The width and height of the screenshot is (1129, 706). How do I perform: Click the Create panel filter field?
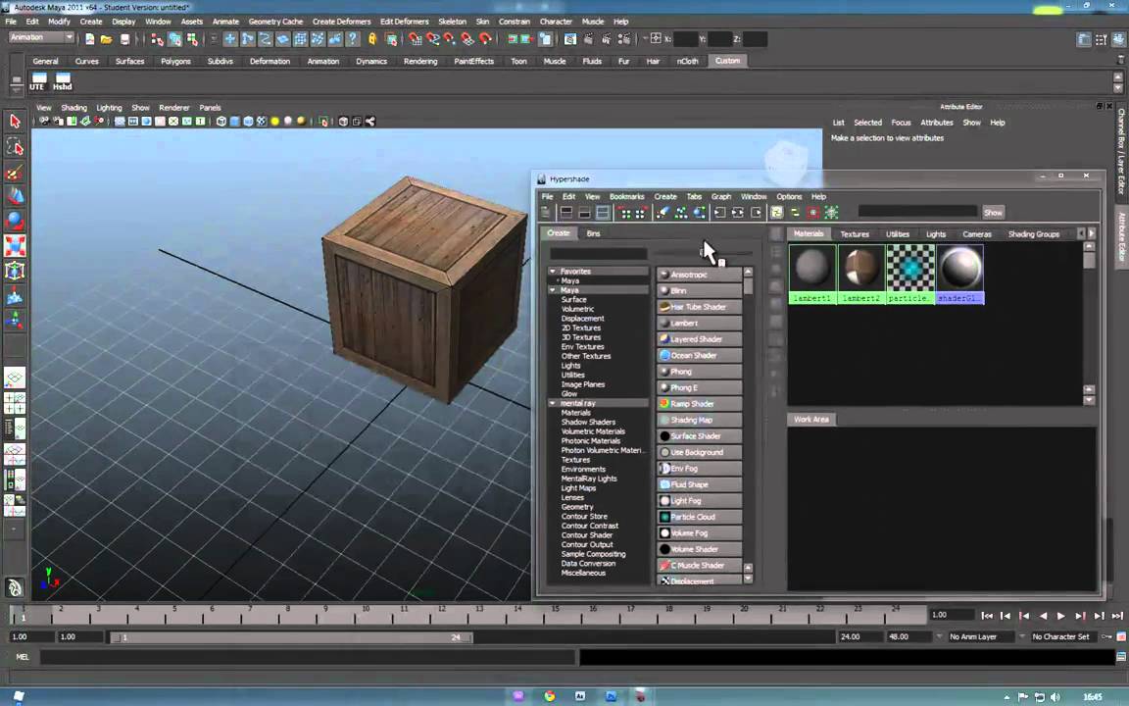(x=599, y=254)
